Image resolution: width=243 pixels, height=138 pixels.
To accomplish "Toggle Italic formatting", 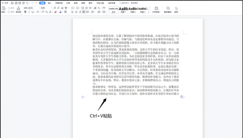I will [29, 12].
